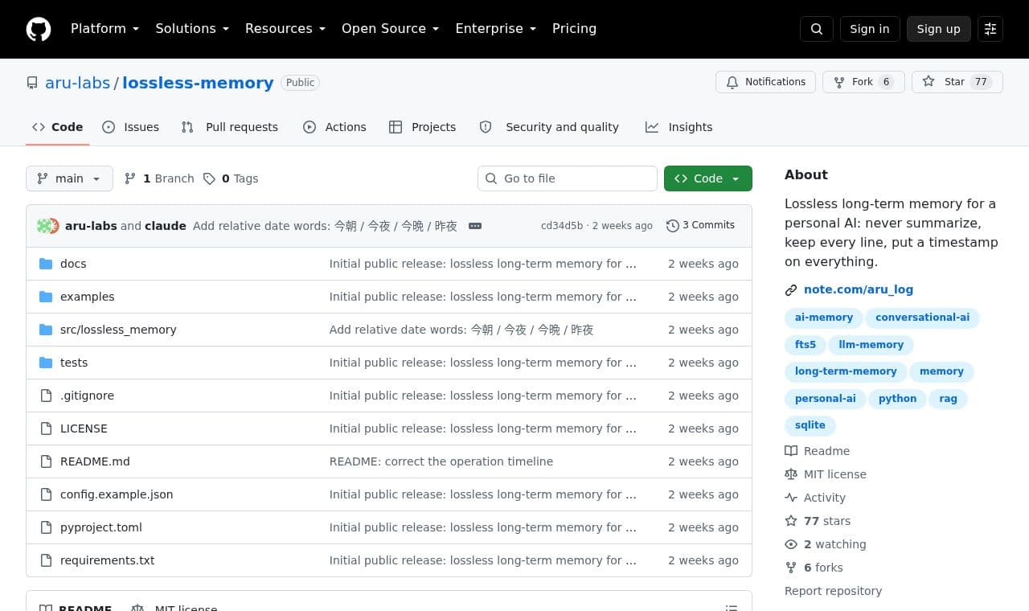Select the llm-memory topic tag
Viewport: 1029px width, 611px height.
(871, 345)
